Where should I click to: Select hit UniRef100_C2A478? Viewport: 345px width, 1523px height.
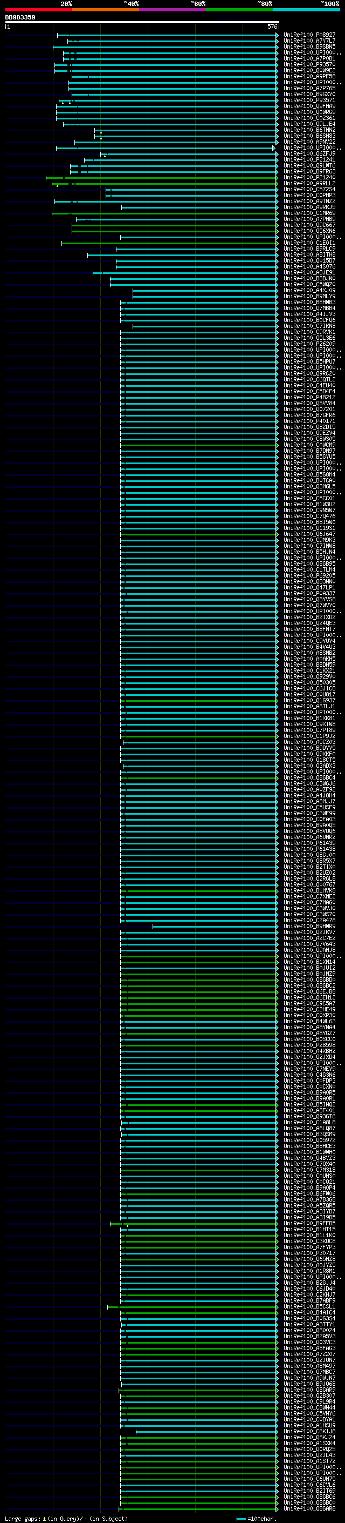(309, 921)
